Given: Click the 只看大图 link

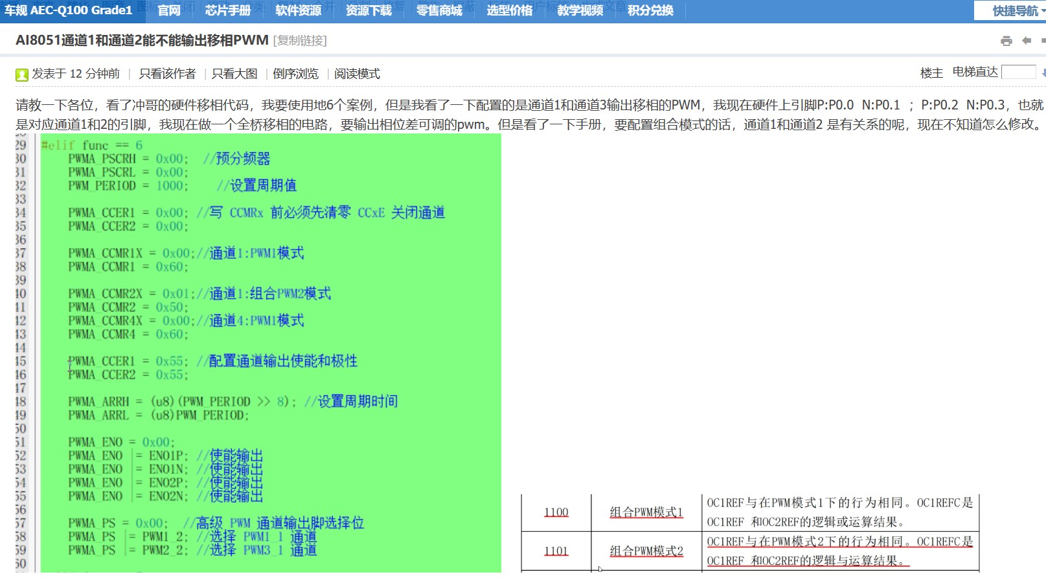Looking at the screenshot, I should 234,74.
